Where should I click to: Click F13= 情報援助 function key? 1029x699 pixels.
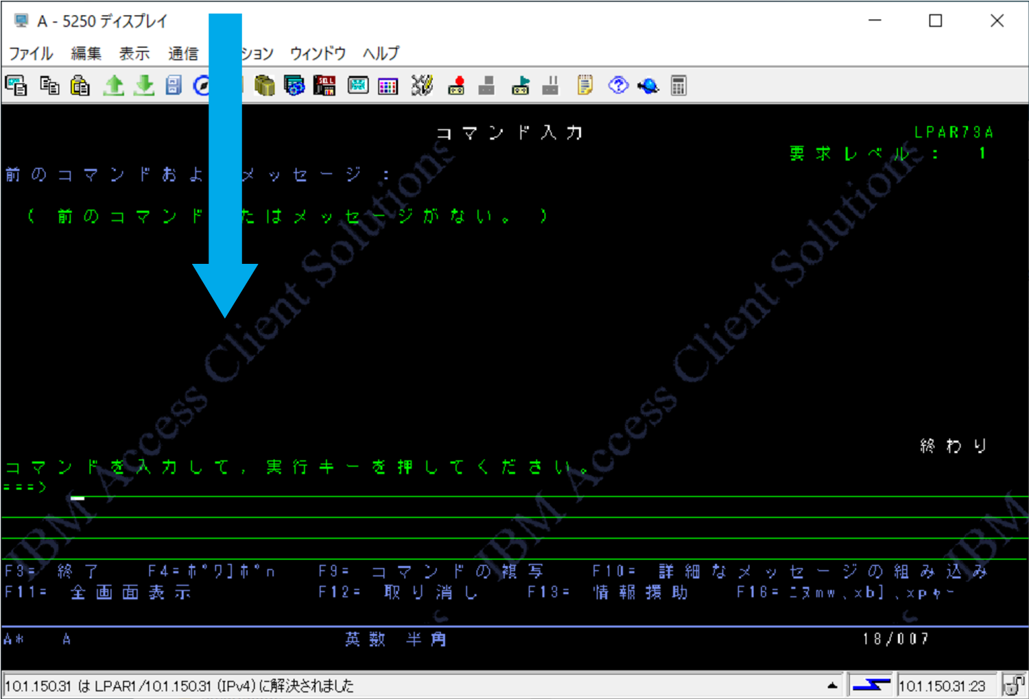click(608, 592)
